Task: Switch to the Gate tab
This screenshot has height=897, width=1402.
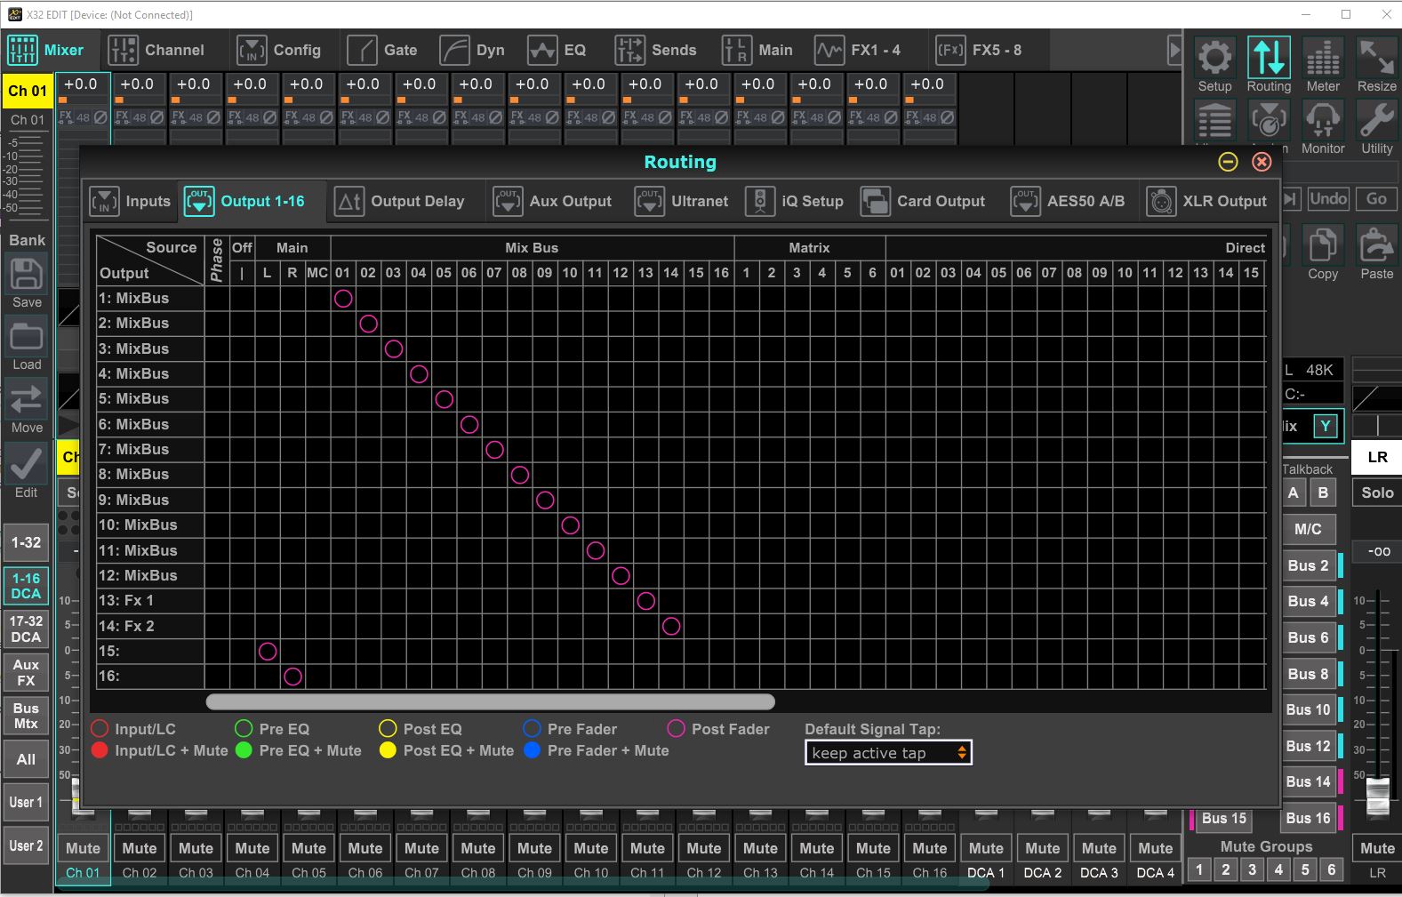Action: pos(382,51)
